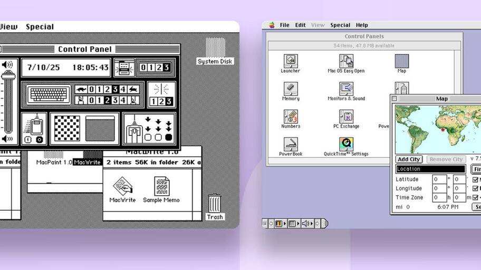Click the menu blinking icon beside 0123
481x270 pixels.
click(x=124, y=67)
